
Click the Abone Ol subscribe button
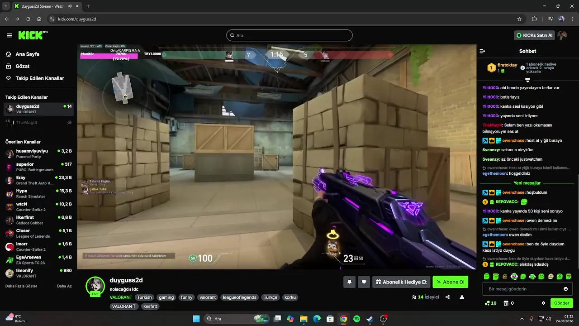point(450,282)
